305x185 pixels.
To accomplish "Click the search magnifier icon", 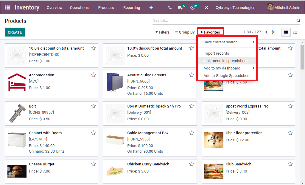I will [x=298, y=20].
